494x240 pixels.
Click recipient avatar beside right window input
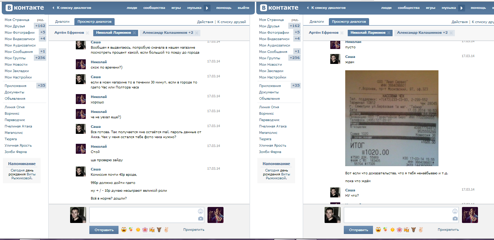click(470, 215)
